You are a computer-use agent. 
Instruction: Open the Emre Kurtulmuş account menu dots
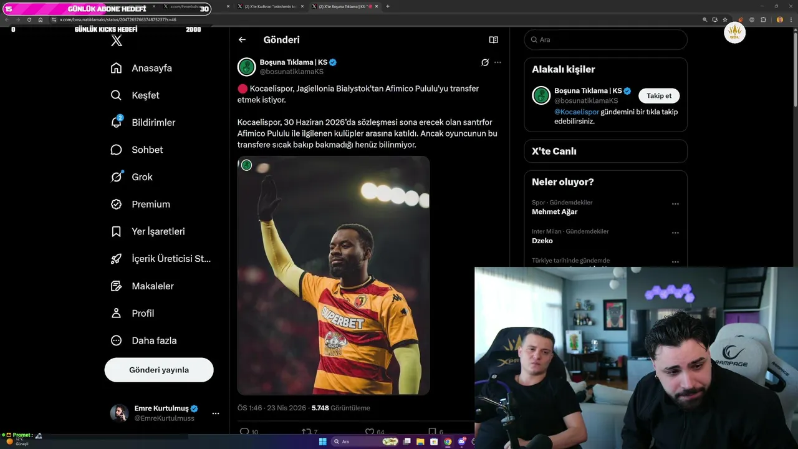point(216,413)
